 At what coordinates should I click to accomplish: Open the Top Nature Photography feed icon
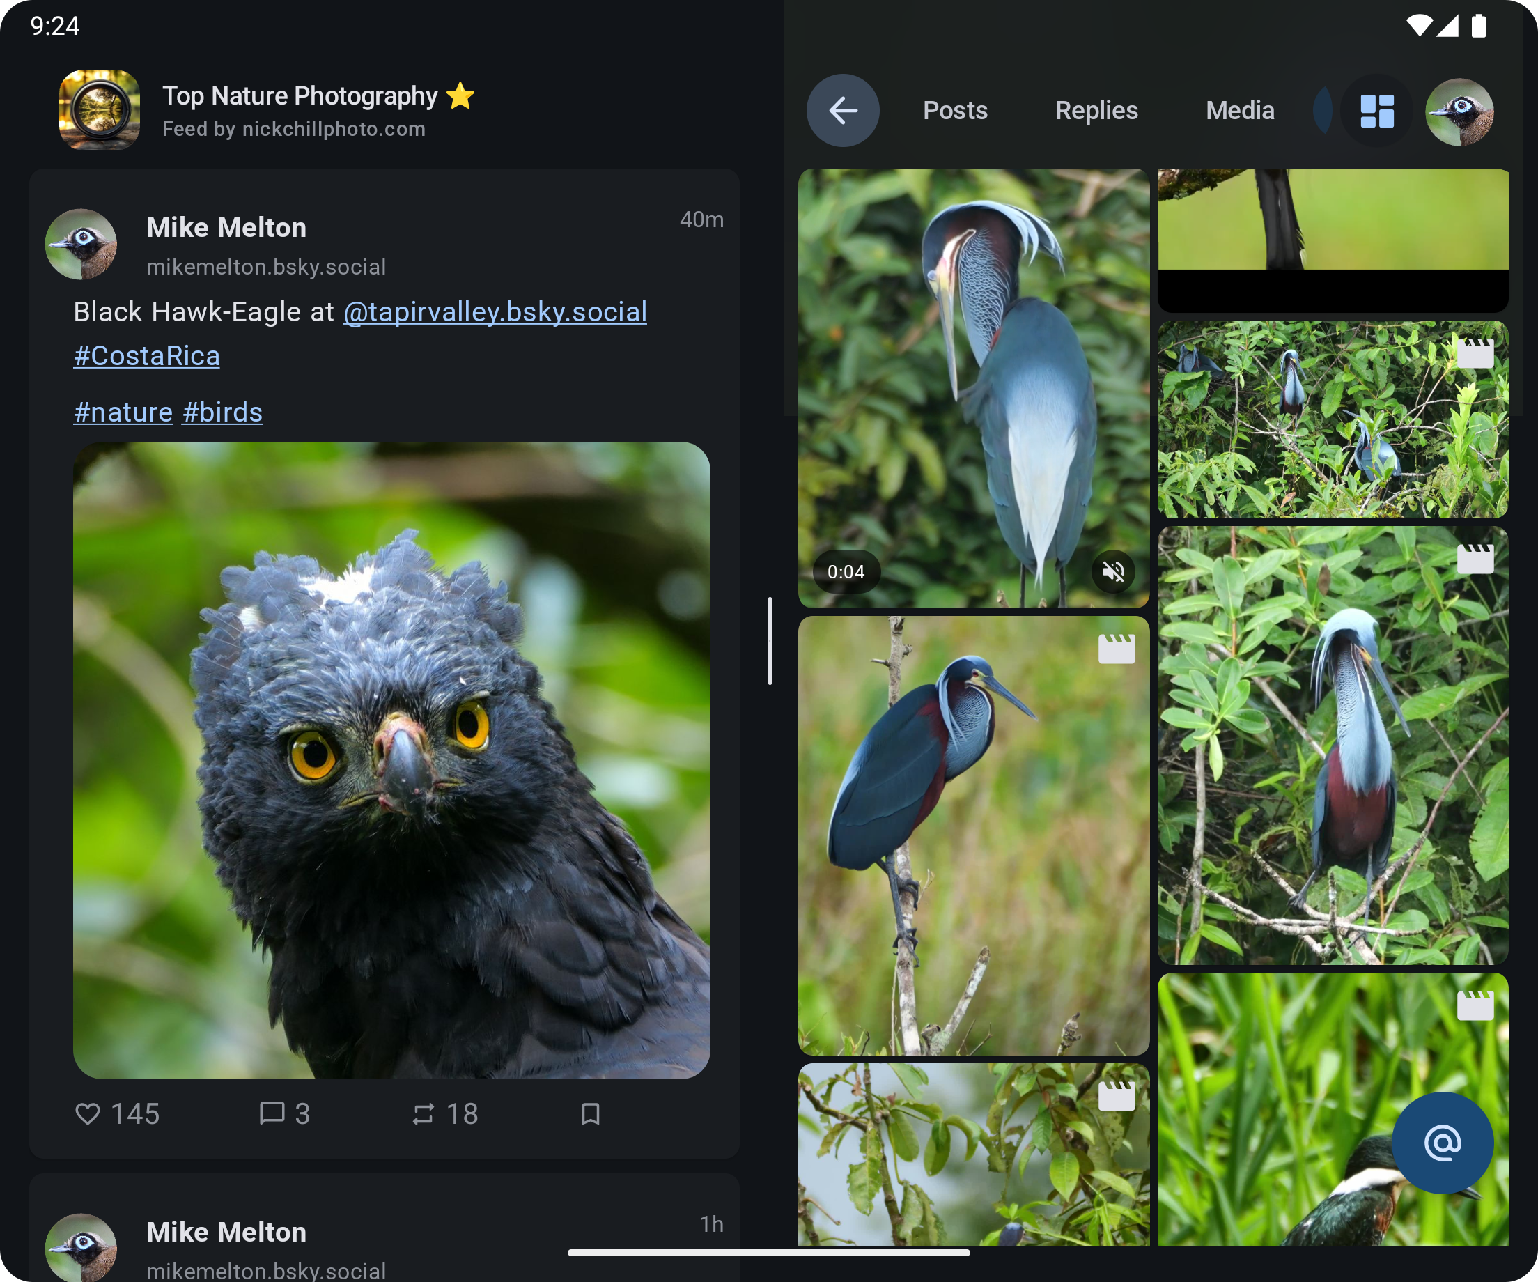point(100,110)
